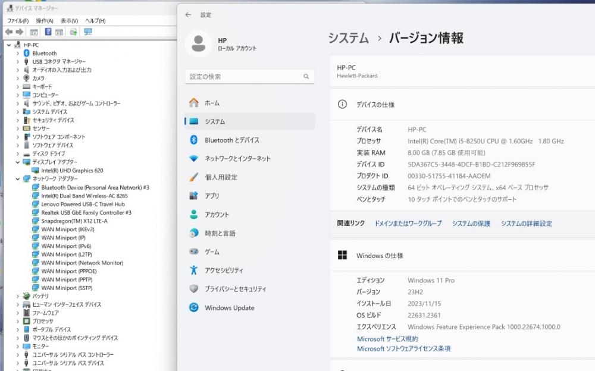Click the processor value Intel Core i5-8250U
595x371 pixels.
tap(486, 141)
